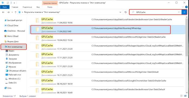
Task: Click the Элементов: 17 status text
Action: (9, 96)
